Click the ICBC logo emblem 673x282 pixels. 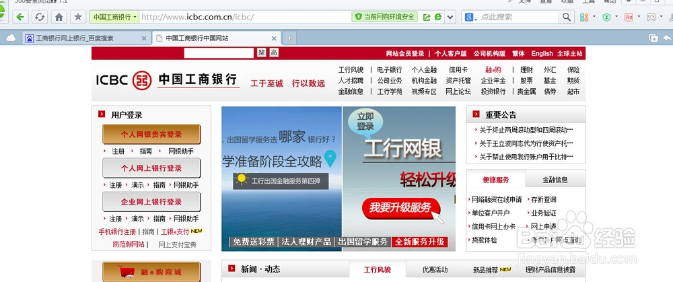(141, 80)
